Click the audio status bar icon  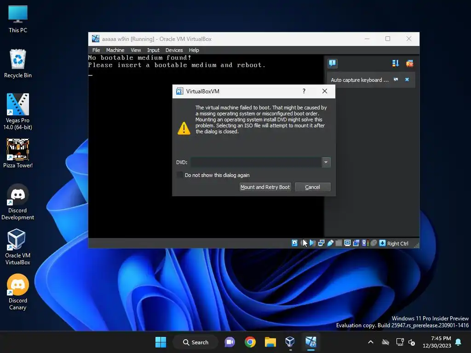pos(312,243)
